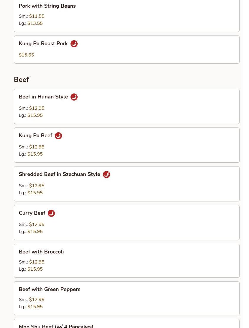The image size is (249, 328).
Task: Click spicy pepper icon beside Kung Po Roast Pork
Action: click(x=74, y=44)
